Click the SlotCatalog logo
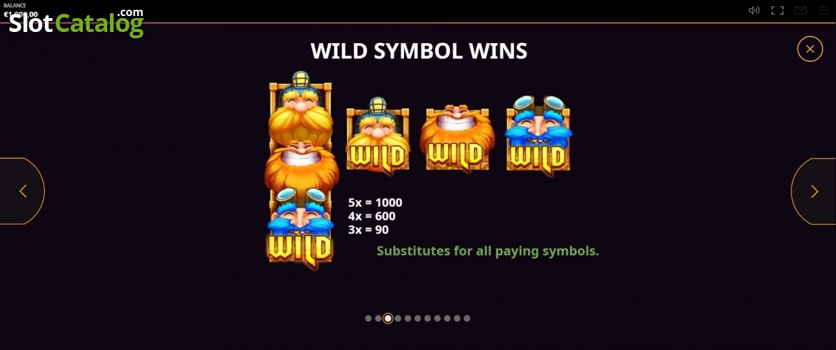 [x=76, y=22]
